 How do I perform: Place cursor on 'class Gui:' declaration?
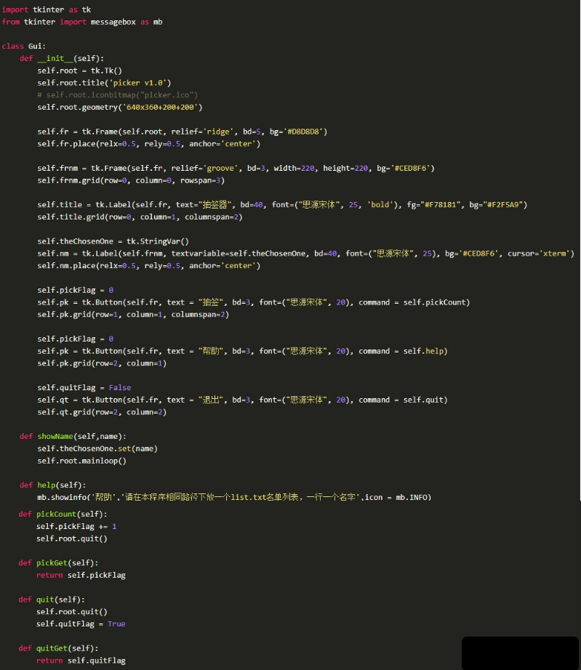click(24, 46)
